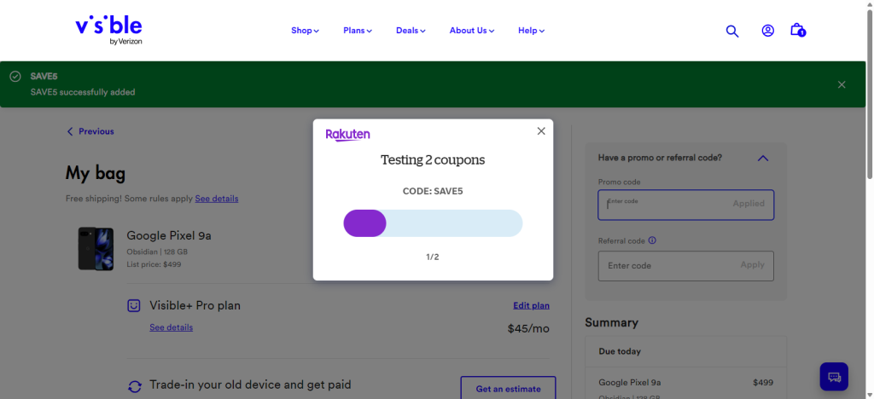Open the account profile icon

click(x=768, y=31)
